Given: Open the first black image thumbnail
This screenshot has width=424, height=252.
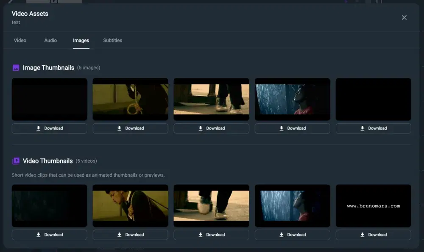Looking at the screenshot, I should point(50,100).
